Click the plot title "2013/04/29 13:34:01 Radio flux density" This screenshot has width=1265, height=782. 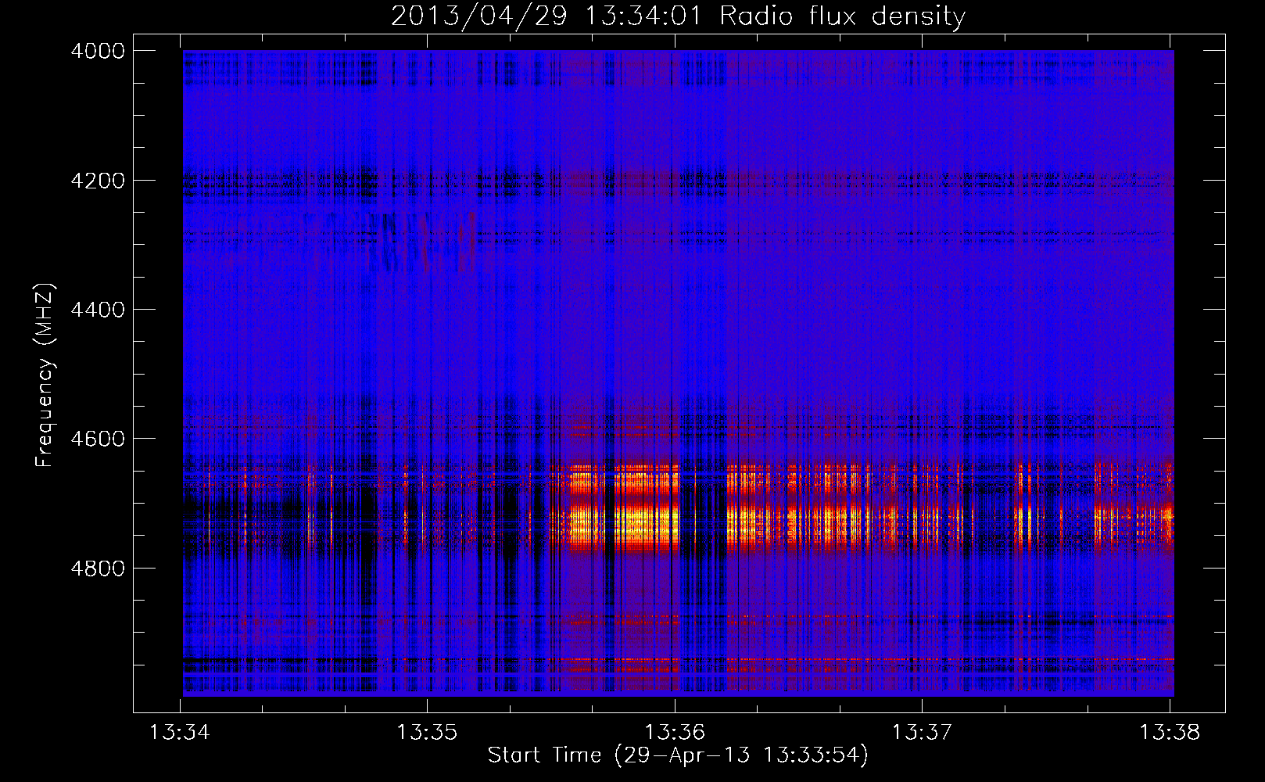(x=678, y=16)
